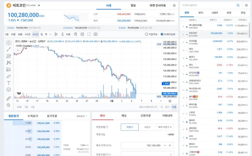Select the 기본차트 radio button
Screen dimensions: 252x156
[146, 34]
